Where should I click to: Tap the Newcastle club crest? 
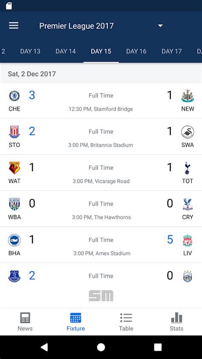click(188, 96)
